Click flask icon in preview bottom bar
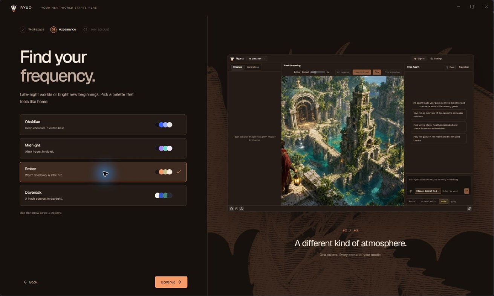 [x=242, y=209]
